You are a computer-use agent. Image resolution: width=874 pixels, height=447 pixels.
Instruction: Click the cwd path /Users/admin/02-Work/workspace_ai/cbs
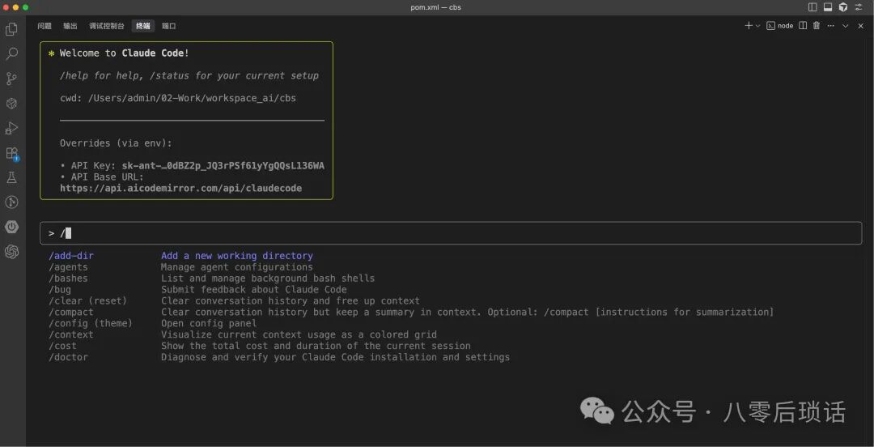192,98
